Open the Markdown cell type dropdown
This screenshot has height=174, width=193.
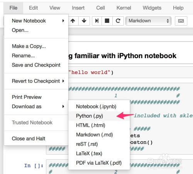(148, 21)
